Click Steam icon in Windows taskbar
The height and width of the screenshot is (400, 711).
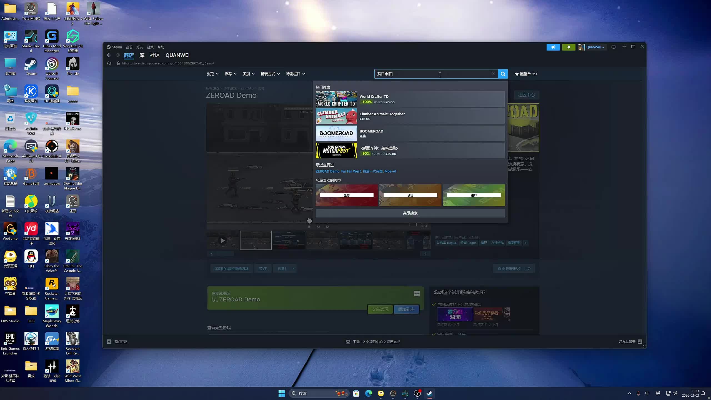(x=429, y=393)
